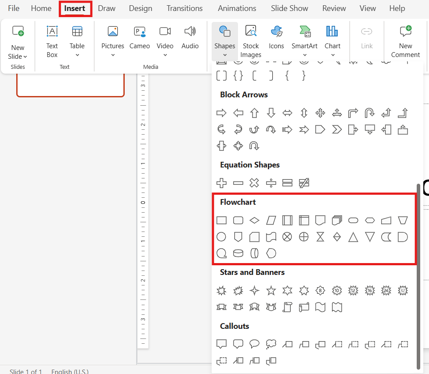Pick the Not Equal equation shape

304,183
